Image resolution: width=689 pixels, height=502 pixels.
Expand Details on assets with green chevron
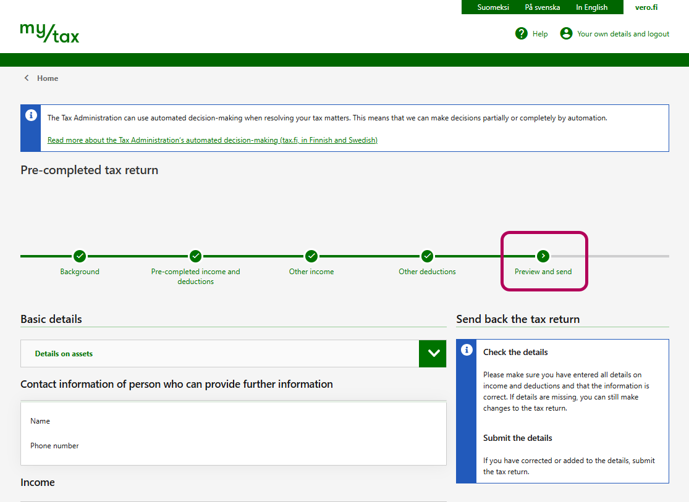point(433,354)
